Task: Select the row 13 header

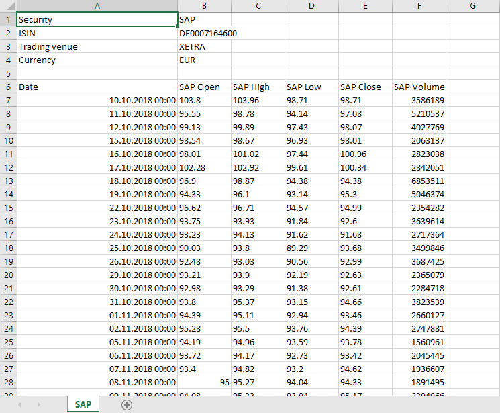Action: 8,181
